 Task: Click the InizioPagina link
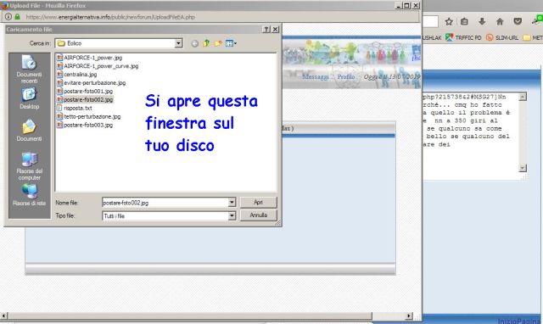click(x=518, y=321)
